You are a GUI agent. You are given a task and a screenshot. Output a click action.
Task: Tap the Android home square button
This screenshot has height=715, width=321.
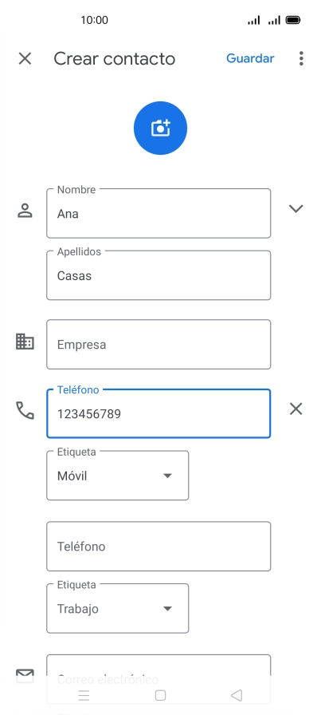click(x=160, y=695)
